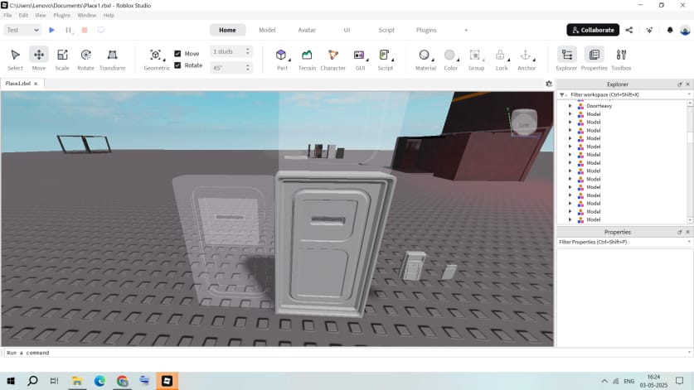The width and height of the screenshot is (694, 390).
Task: Activate the Move tool
Action: tap(38, 59)
